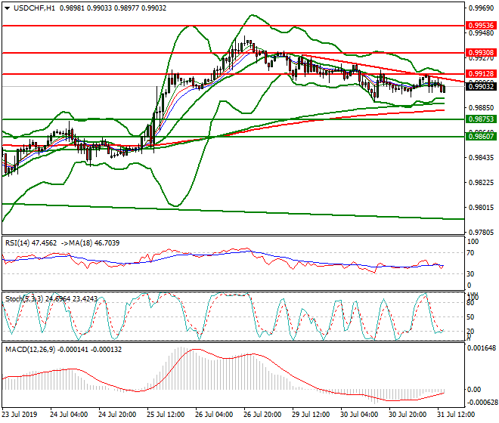Open the chart menu triangle beside USDCHF,H1
Screen dimensions: 499x423
[8, 8]
